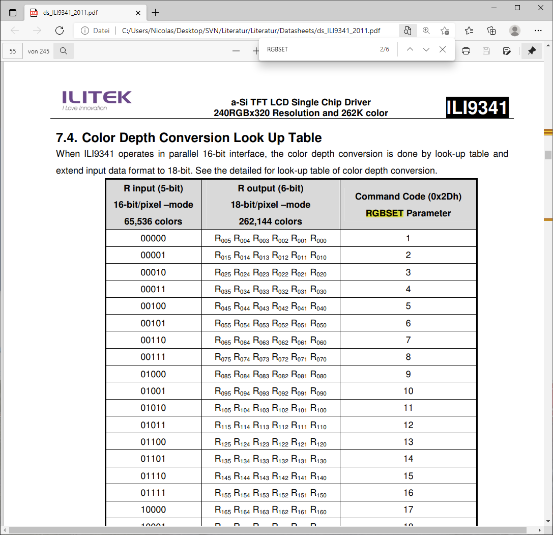
Task: Click the von 245 page count text
Action: click(x=39, y=51)
